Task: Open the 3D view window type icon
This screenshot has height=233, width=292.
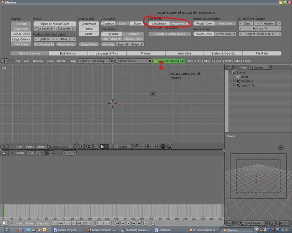Action: point(5,147)
